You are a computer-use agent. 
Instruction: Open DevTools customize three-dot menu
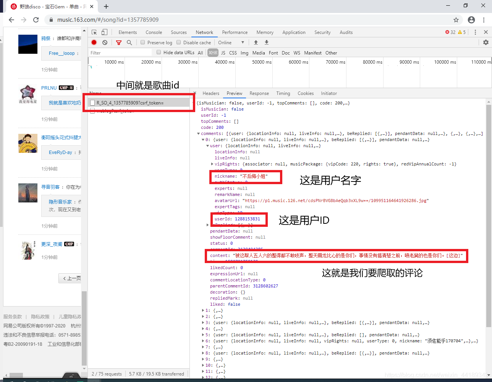[x=475, y=32]
